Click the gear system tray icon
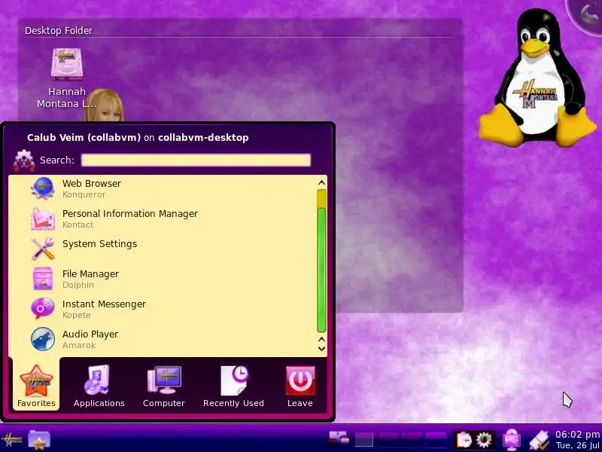This screenshot has height=452, width=602. point(484,440)
